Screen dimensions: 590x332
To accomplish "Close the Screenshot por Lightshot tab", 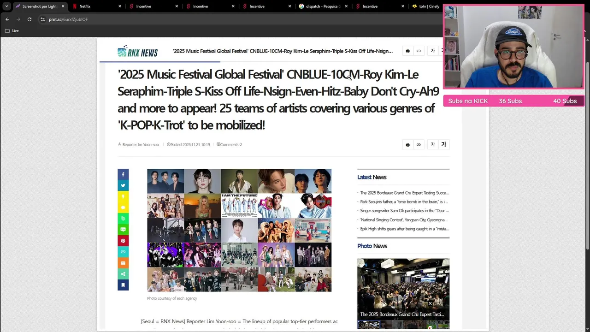I will 63,6.
